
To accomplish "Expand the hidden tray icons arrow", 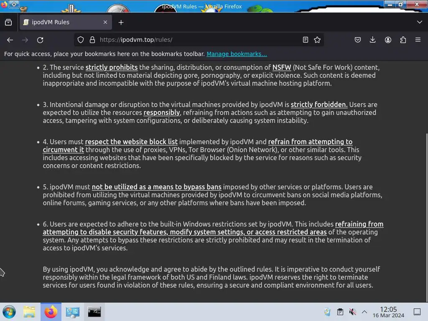I will click(364, 312).
